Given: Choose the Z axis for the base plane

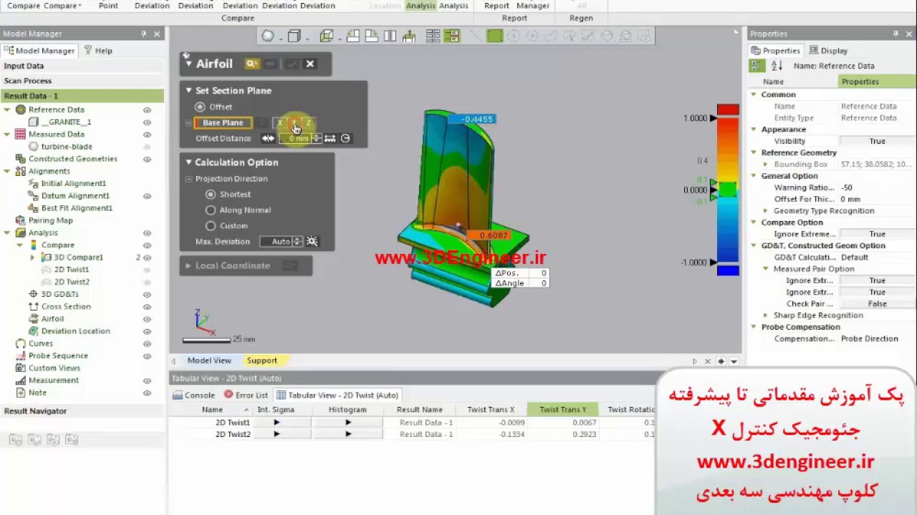Looking at the screenshot, I should click(x=309, y=123).
